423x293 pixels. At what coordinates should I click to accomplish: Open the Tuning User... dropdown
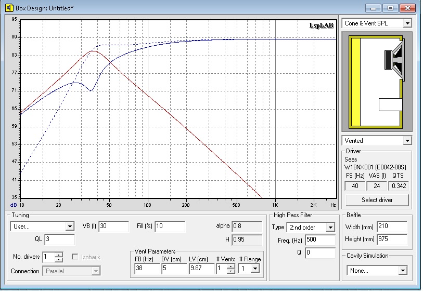coord(70,227)
